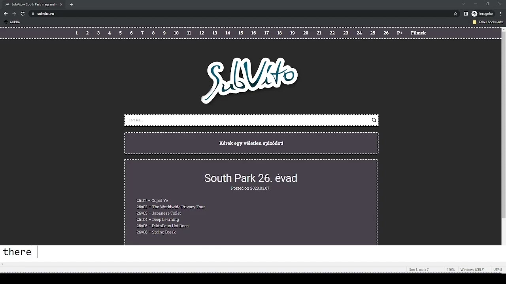Screen dimensions: 506x284
Task: Click the Sor: 1, oszl.: 7 status entry
Action: pos(419,270)
